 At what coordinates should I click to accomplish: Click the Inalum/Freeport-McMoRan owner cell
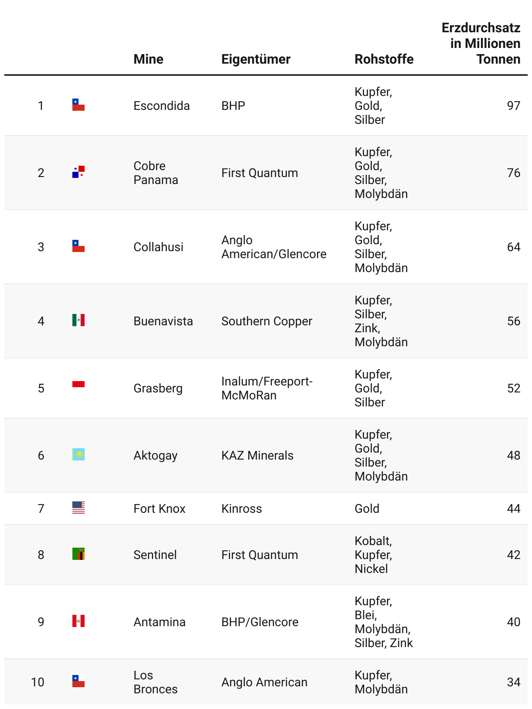(266, 389)
